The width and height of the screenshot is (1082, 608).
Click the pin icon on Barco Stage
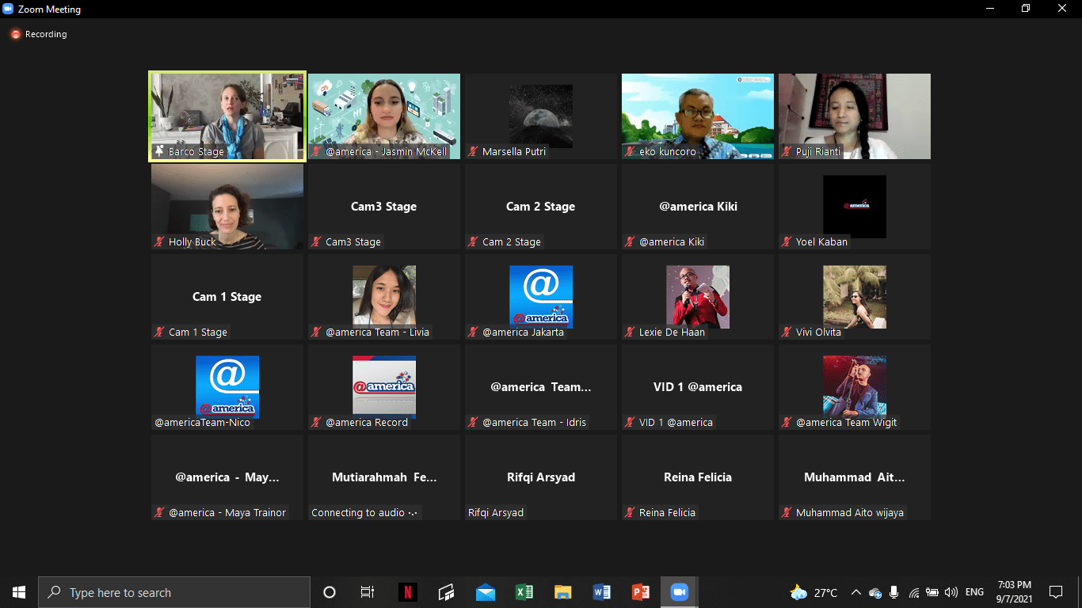159,151
